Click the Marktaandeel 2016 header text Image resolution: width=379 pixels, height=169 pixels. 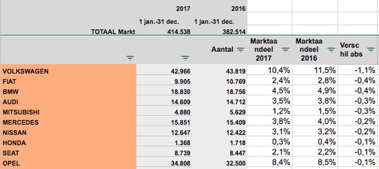click(309, 50)
